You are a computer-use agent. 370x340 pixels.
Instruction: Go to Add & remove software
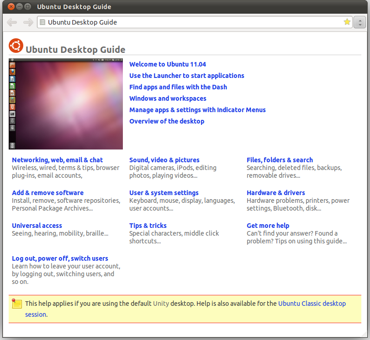pos(48,193)
